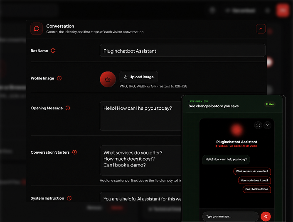This screenshot has width=293, height=222.
Task: Click the 'Hello! How can I help you today?' bubble
Action: [x=226, y=159]
